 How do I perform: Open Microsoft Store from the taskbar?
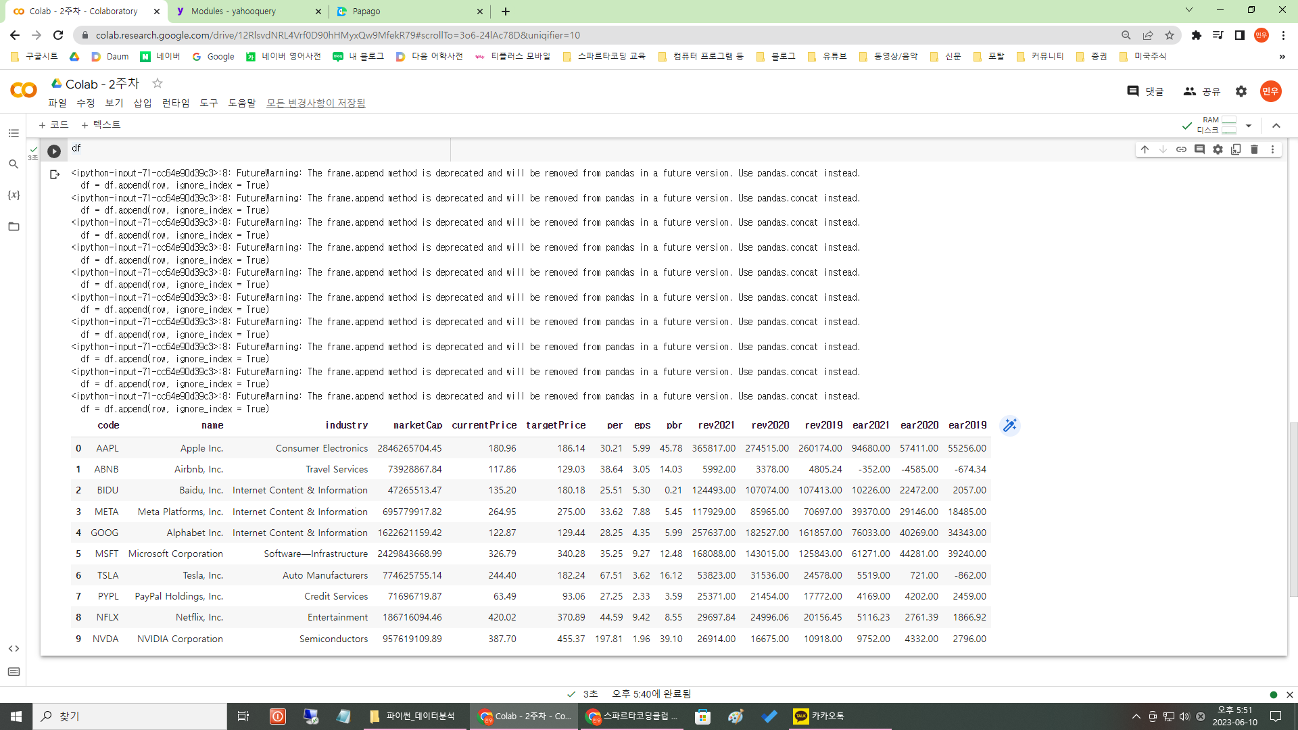click(x=703, y=716)
